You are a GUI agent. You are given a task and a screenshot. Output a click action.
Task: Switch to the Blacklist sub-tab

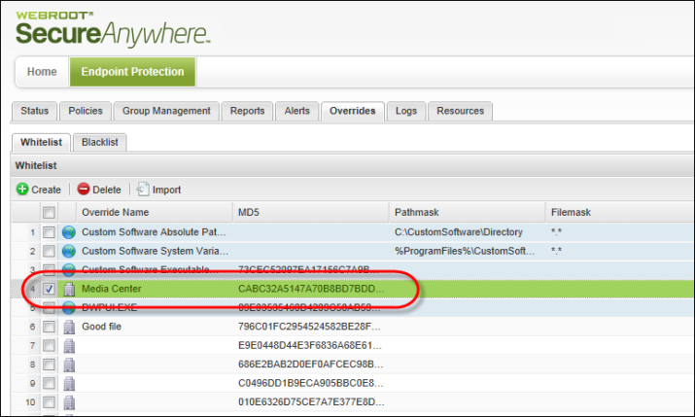[100, 142]
